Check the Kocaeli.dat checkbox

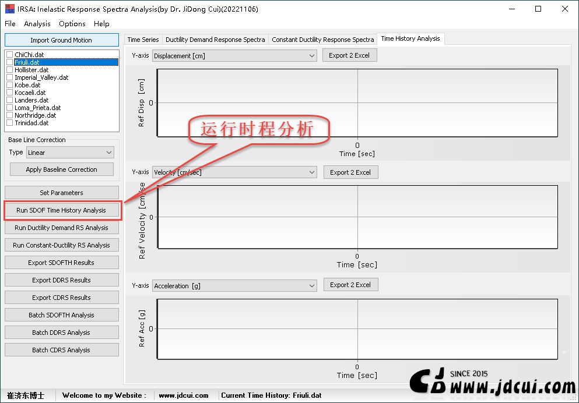click(x=9, y=93)
